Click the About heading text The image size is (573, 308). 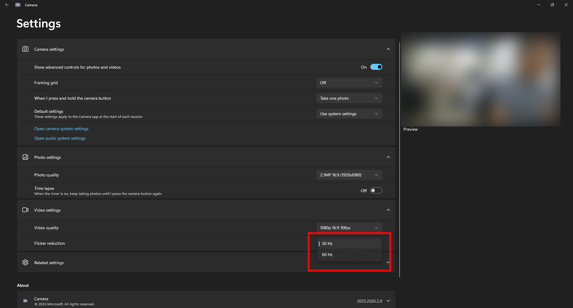(x=23, y=285)
